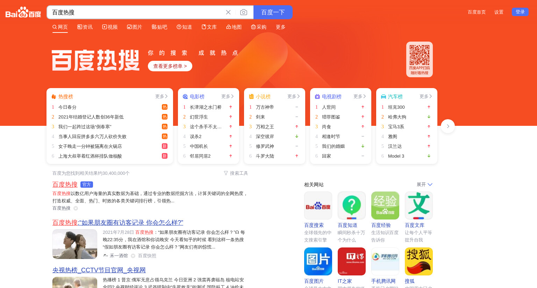
Task: Open result about 朋友圈有访客记录
Action: click(118, 222)
